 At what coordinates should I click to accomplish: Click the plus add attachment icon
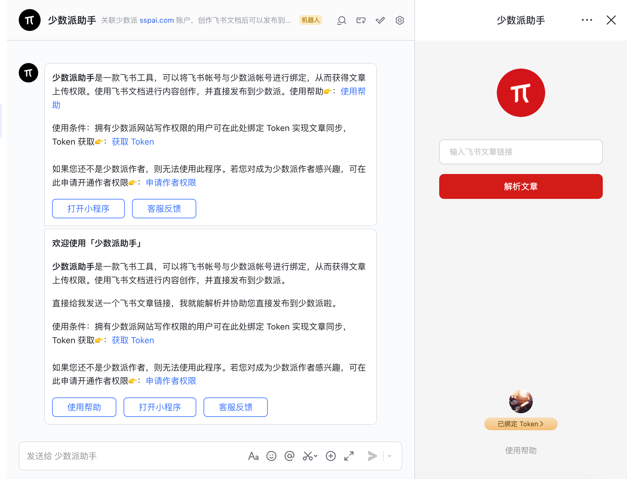click(x=331, y=456)
